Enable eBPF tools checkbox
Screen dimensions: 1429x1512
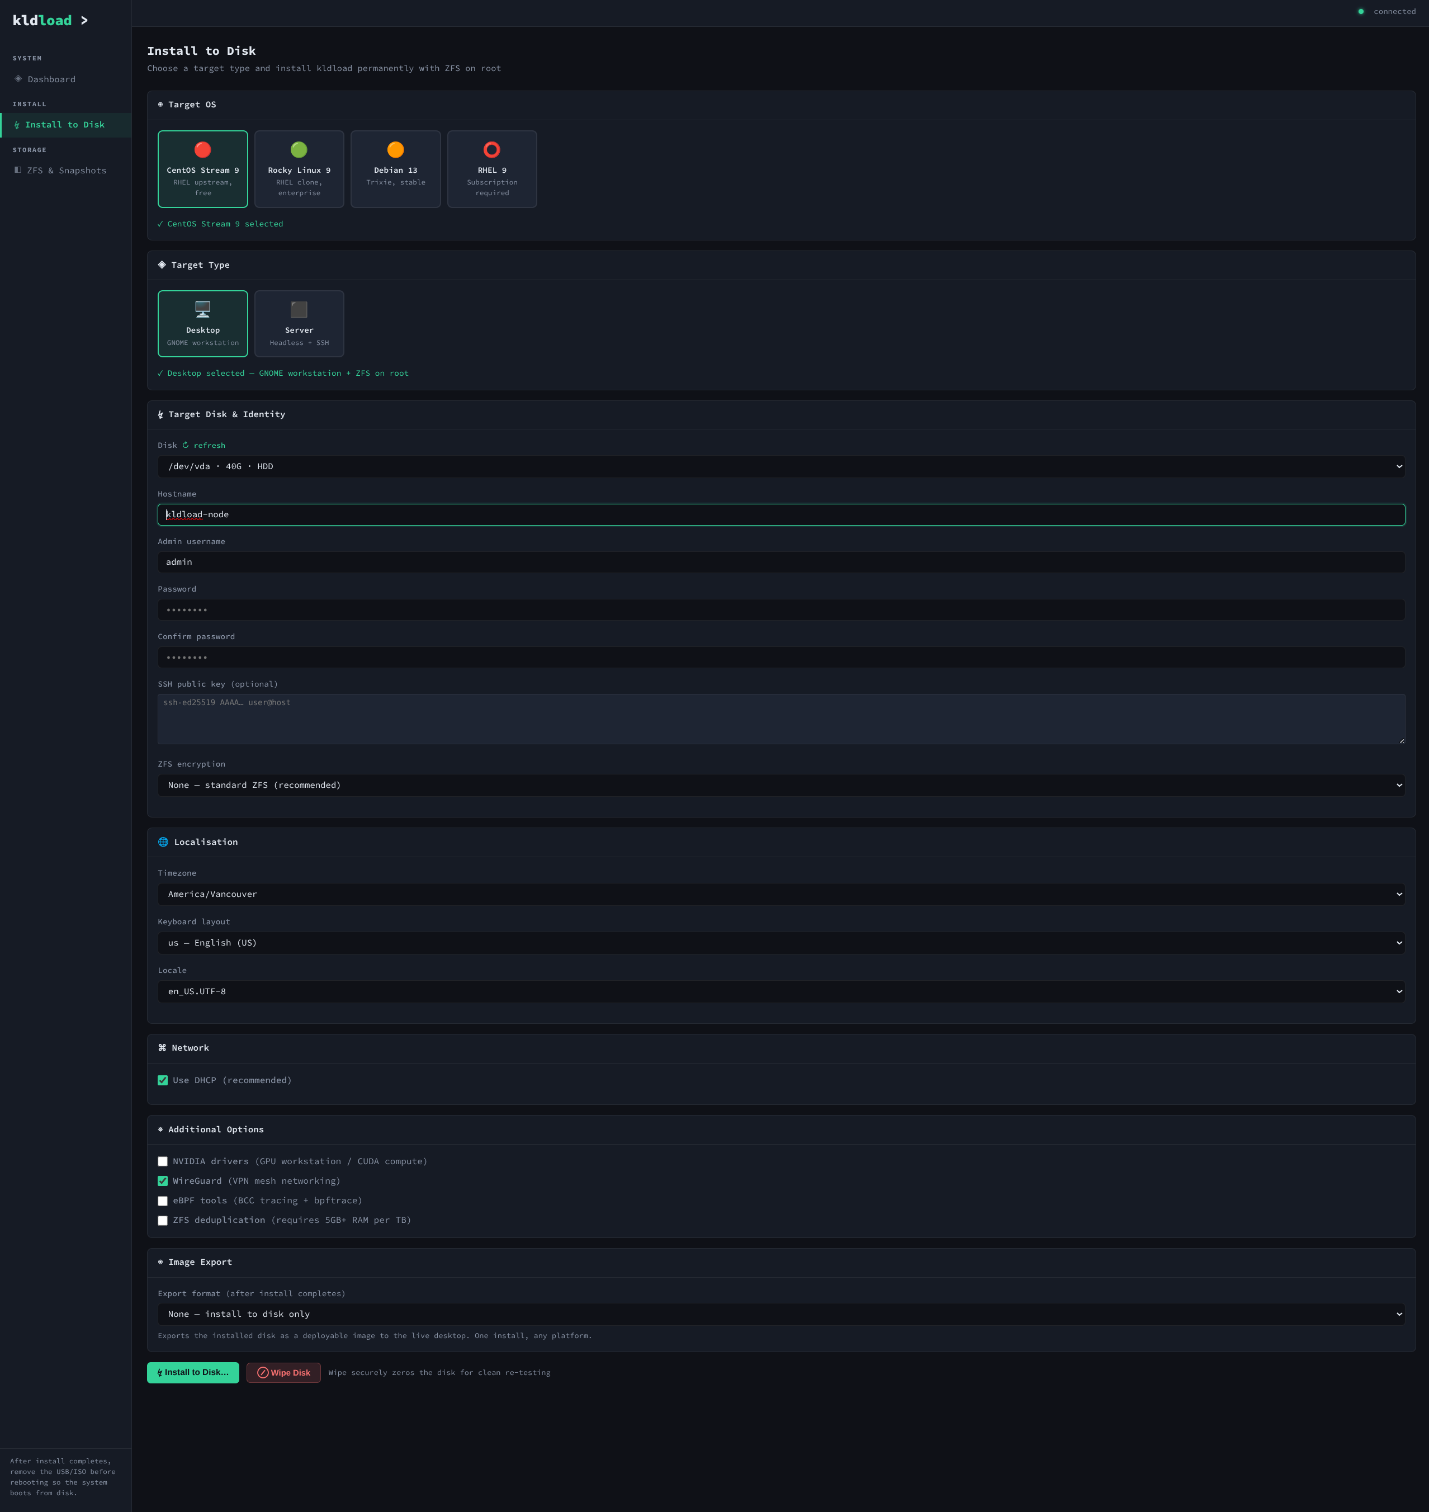[x=162, y=1201]
